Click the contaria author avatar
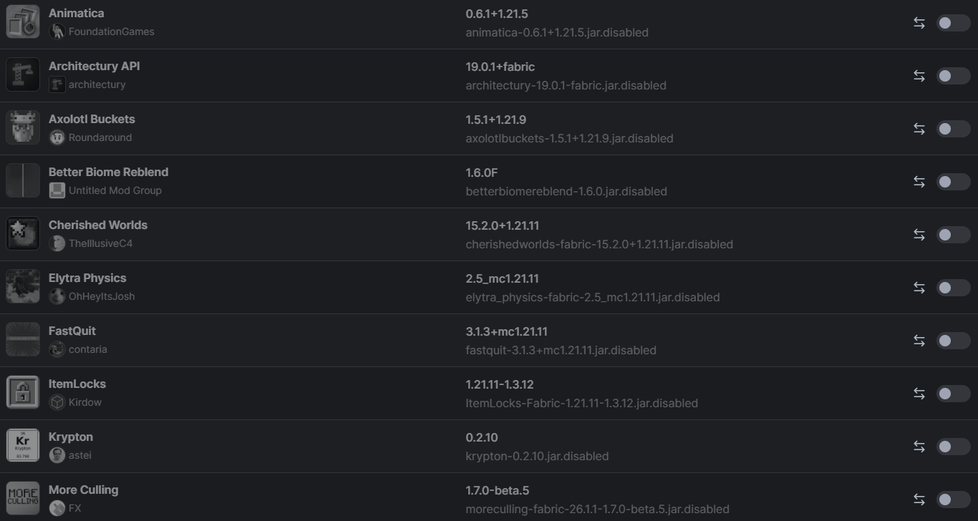This screenshot has height=521, width=978. (57, 349)
